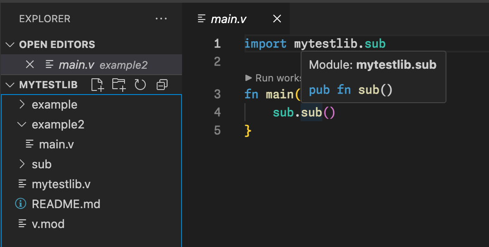The image size is (489, 247).
Task: Open the v.mod file
Action: point(48,224)
